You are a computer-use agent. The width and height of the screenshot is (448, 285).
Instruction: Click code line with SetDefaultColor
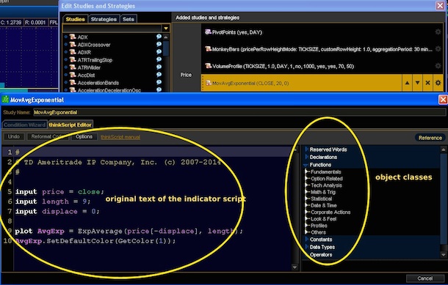95,241
